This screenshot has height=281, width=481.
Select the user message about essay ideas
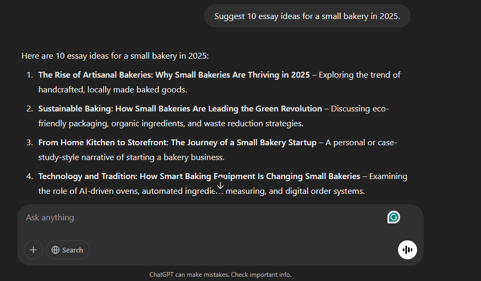pos(307,16)
